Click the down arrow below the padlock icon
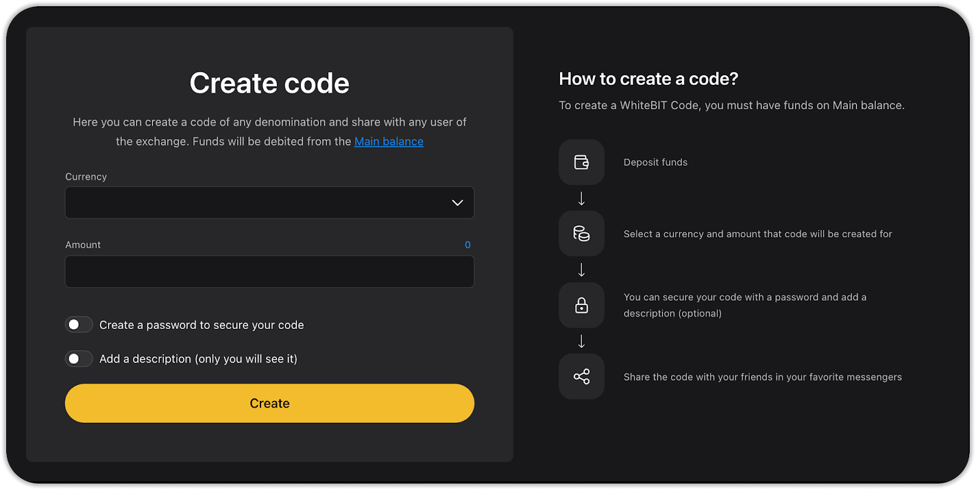The height and width of the screenshot is (490, 976). (581, 341)
